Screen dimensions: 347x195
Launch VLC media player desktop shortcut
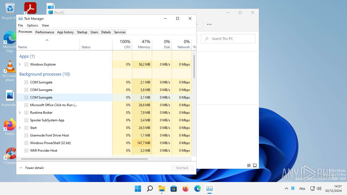[10, 71]
